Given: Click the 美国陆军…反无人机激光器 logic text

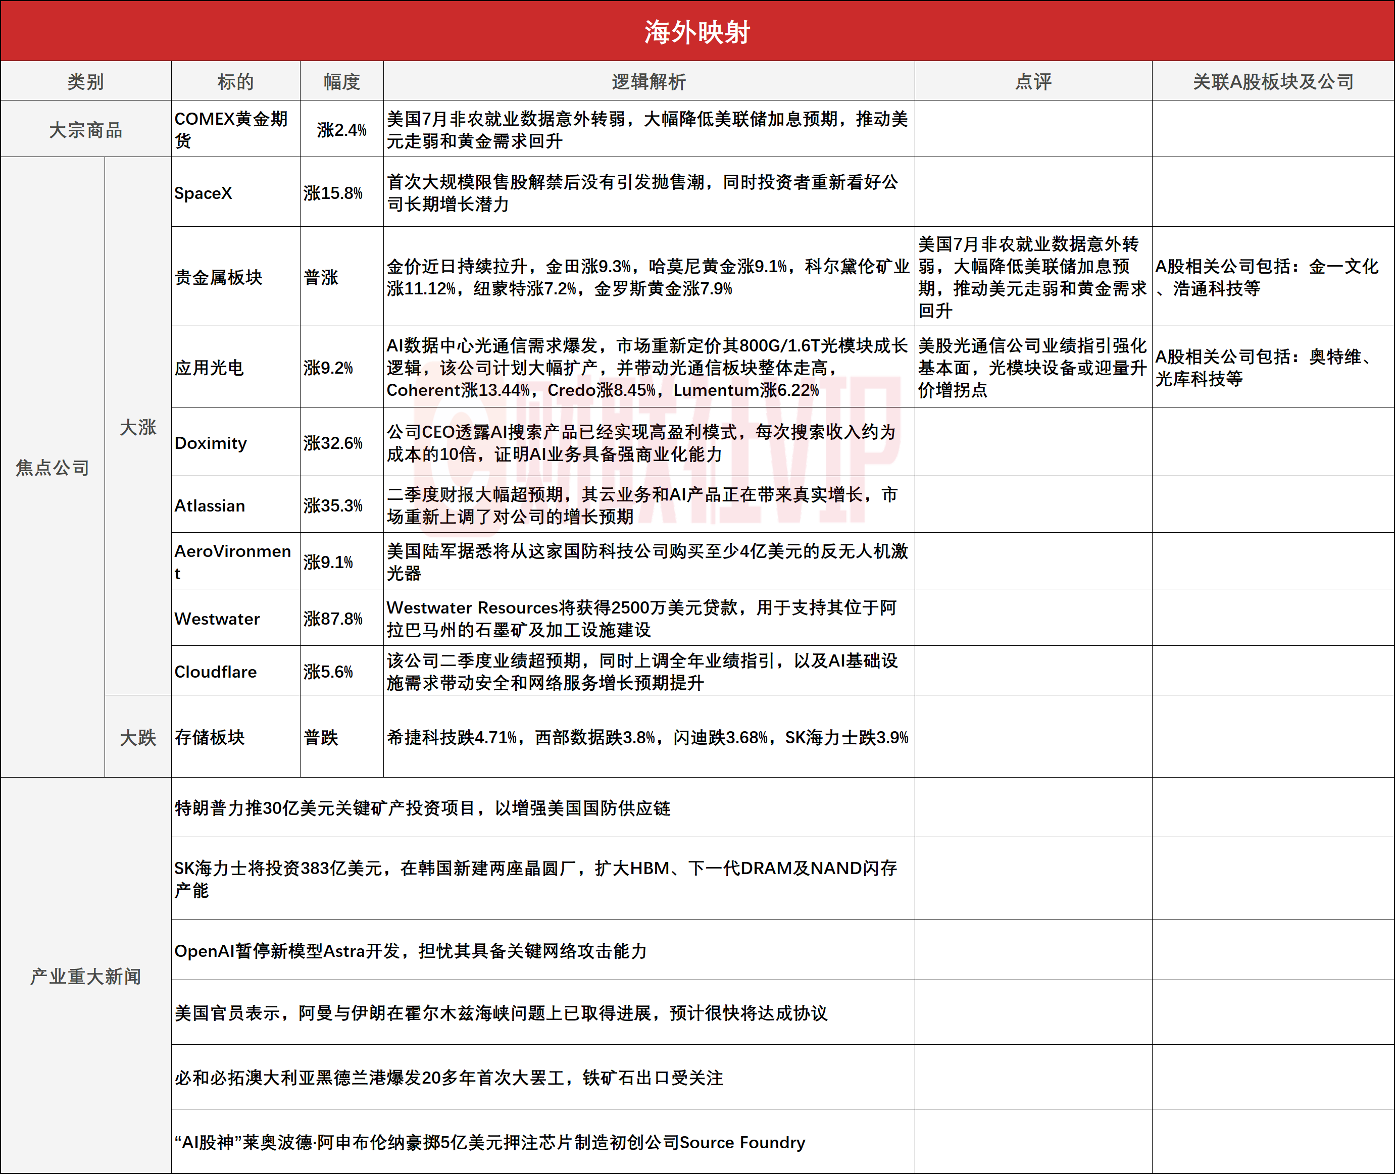Looking at the screenshot, I should (647, 562).
